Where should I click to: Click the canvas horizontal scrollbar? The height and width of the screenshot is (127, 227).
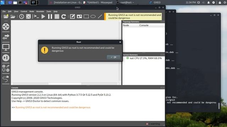(65, 84)
